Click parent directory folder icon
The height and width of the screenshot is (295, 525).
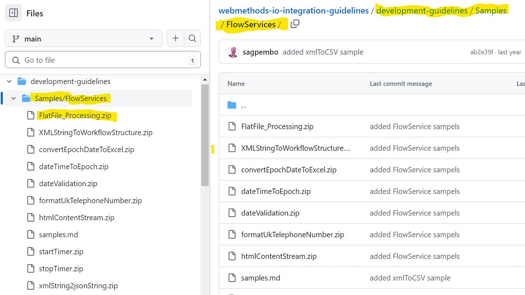point(232,105)
